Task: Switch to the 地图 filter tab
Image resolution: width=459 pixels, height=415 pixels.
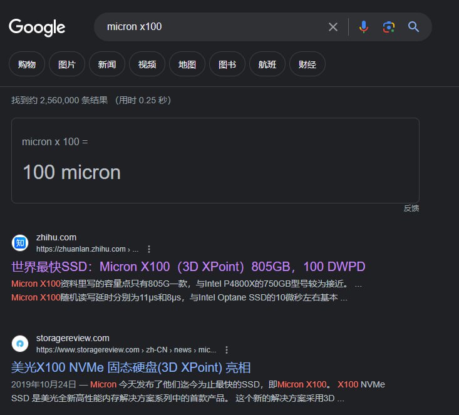Action: point(187,64)
